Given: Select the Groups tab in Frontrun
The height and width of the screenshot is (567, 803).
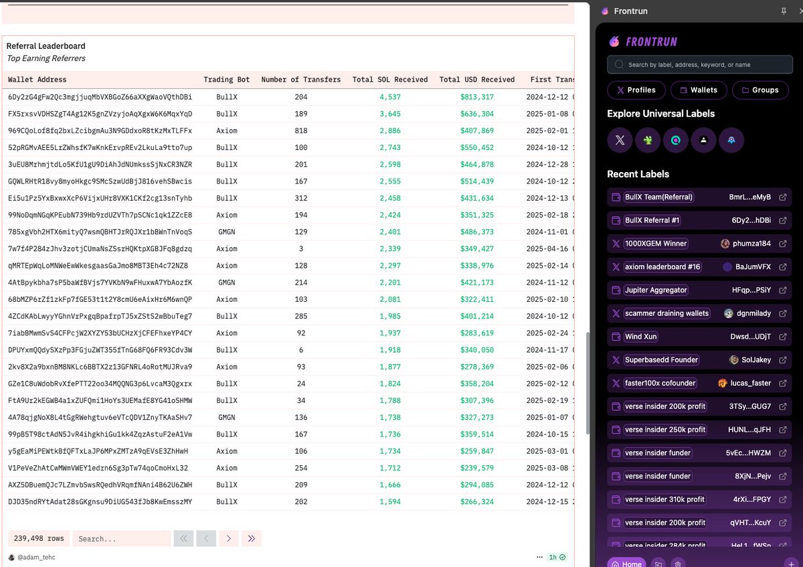Looking at the screenshot, I should tap(760, 90).
